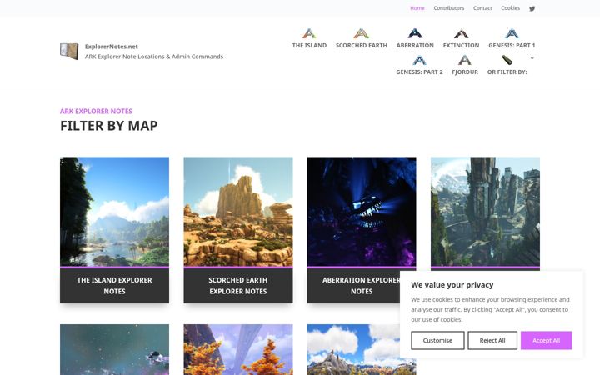This screenshot has width=600, height=375.
Task: Click Aberration dark cave thumbnail image
Action: [362, 212]
